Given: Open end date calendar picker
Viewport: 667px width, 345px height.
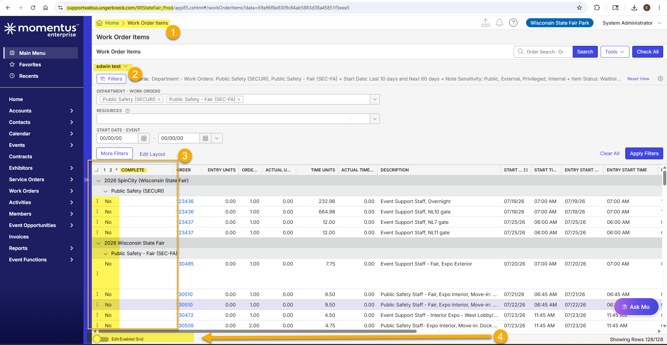Looking at the screenshot, I should coord(205,138).
